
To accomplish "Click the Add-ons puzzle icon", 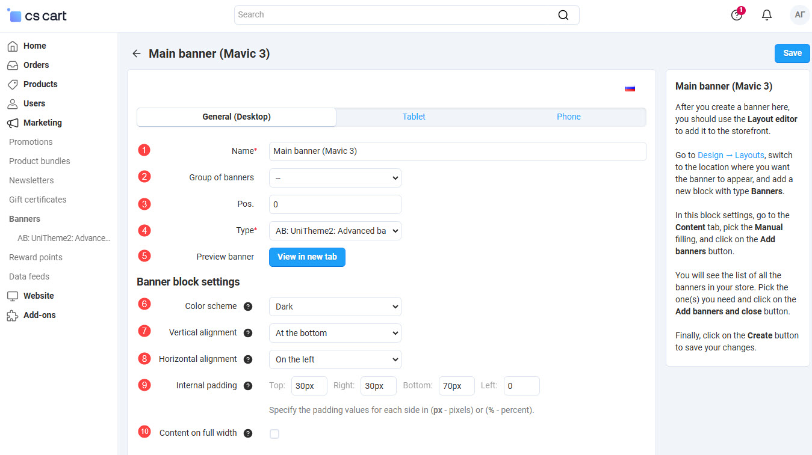I will point(13,315).
